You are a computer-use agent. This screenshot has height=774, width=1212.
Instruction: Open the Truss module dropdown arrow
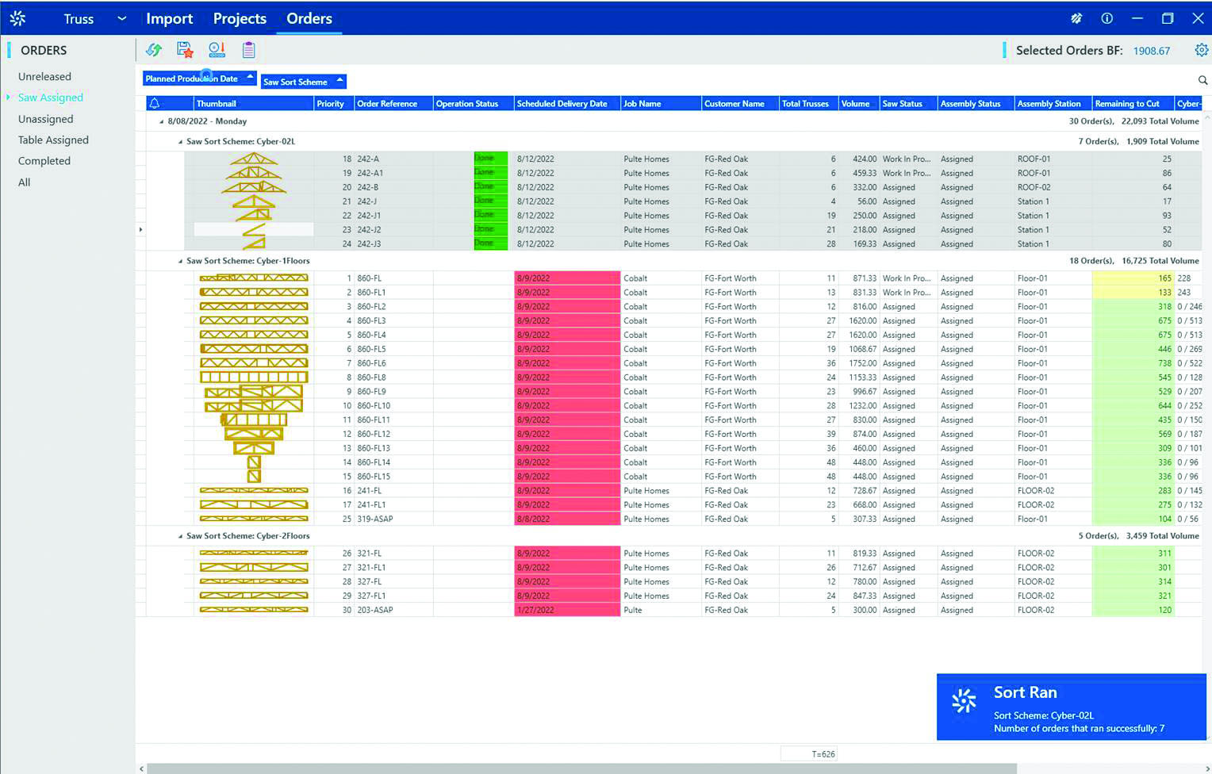[121, 17]
